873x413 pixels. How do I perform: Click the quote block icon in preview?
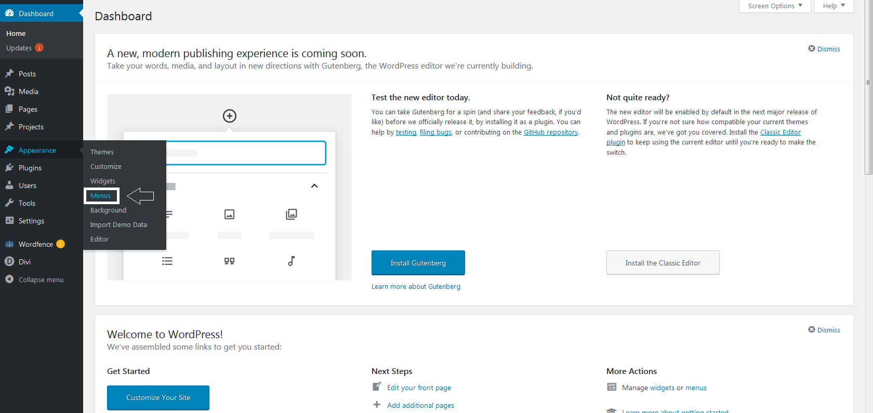point(229,261)
